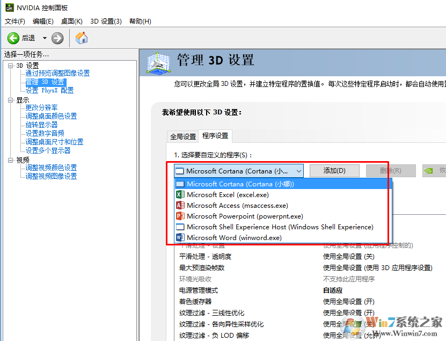Open 设置 PhysX 配置 in the tree
This screenshot has height=341, width=446.
click(x=49, y=91)
